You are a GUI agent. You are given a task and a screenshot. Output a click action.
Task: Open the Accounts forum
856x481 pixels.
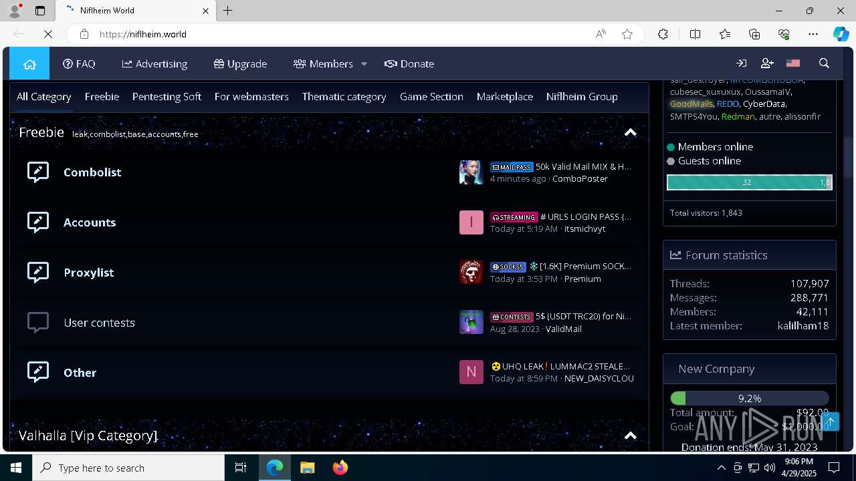(x=90, y=222)
